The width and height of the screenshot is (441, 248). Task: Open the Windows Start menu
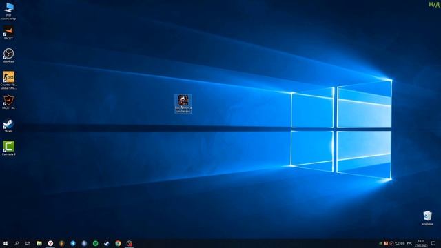click(6, 243)
